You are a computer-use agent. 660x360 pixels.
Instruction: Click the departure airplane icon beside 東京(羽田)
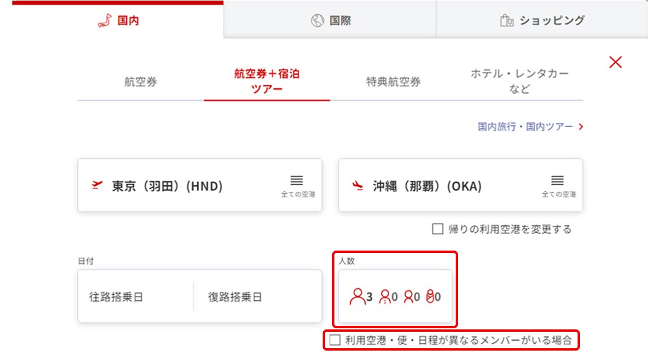[97, 186]
